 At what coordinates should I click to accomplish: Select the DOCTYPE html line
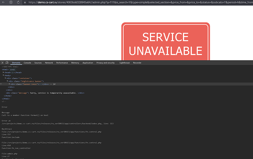pos(10,67)
